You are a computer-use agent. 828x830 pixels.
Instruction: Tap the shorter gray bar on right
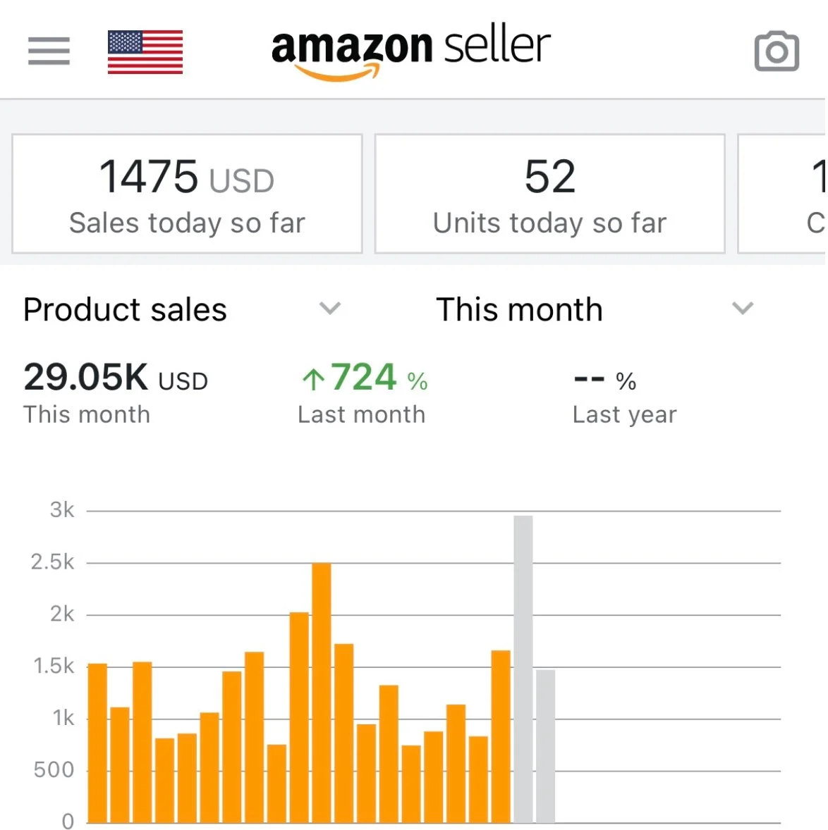(545, 745)
